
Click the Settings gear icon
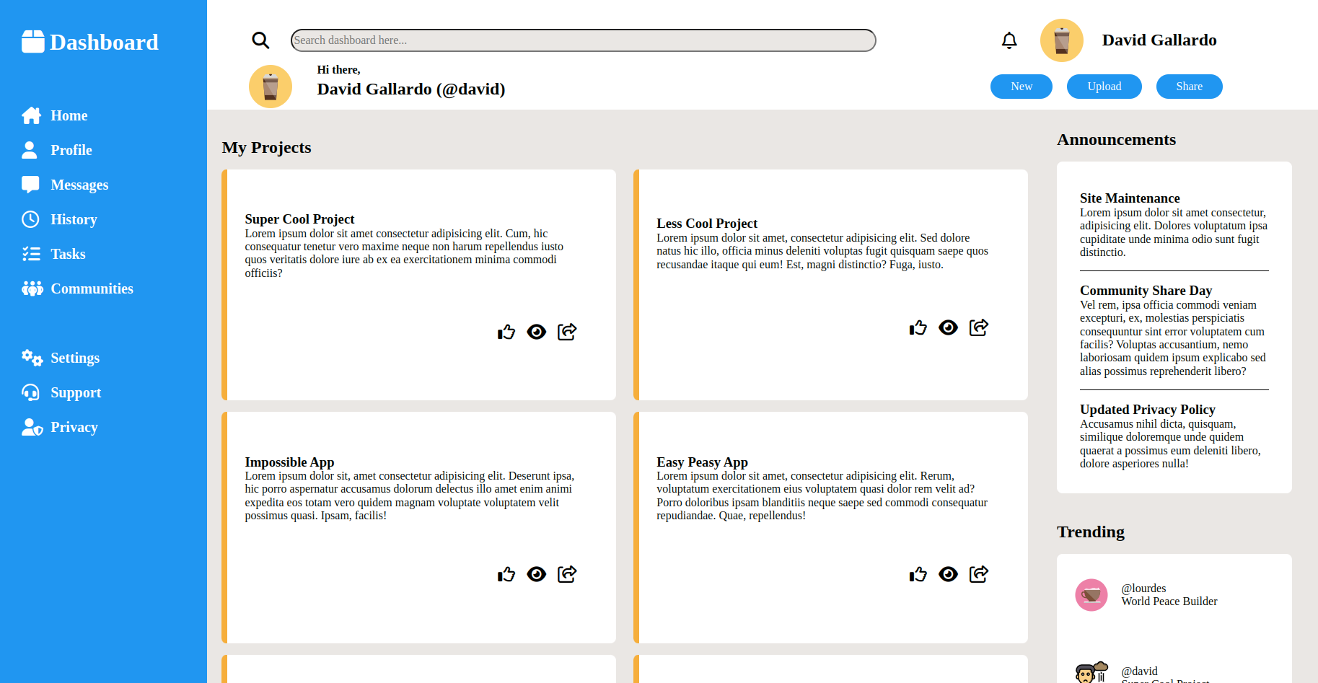tap(32, 358)
